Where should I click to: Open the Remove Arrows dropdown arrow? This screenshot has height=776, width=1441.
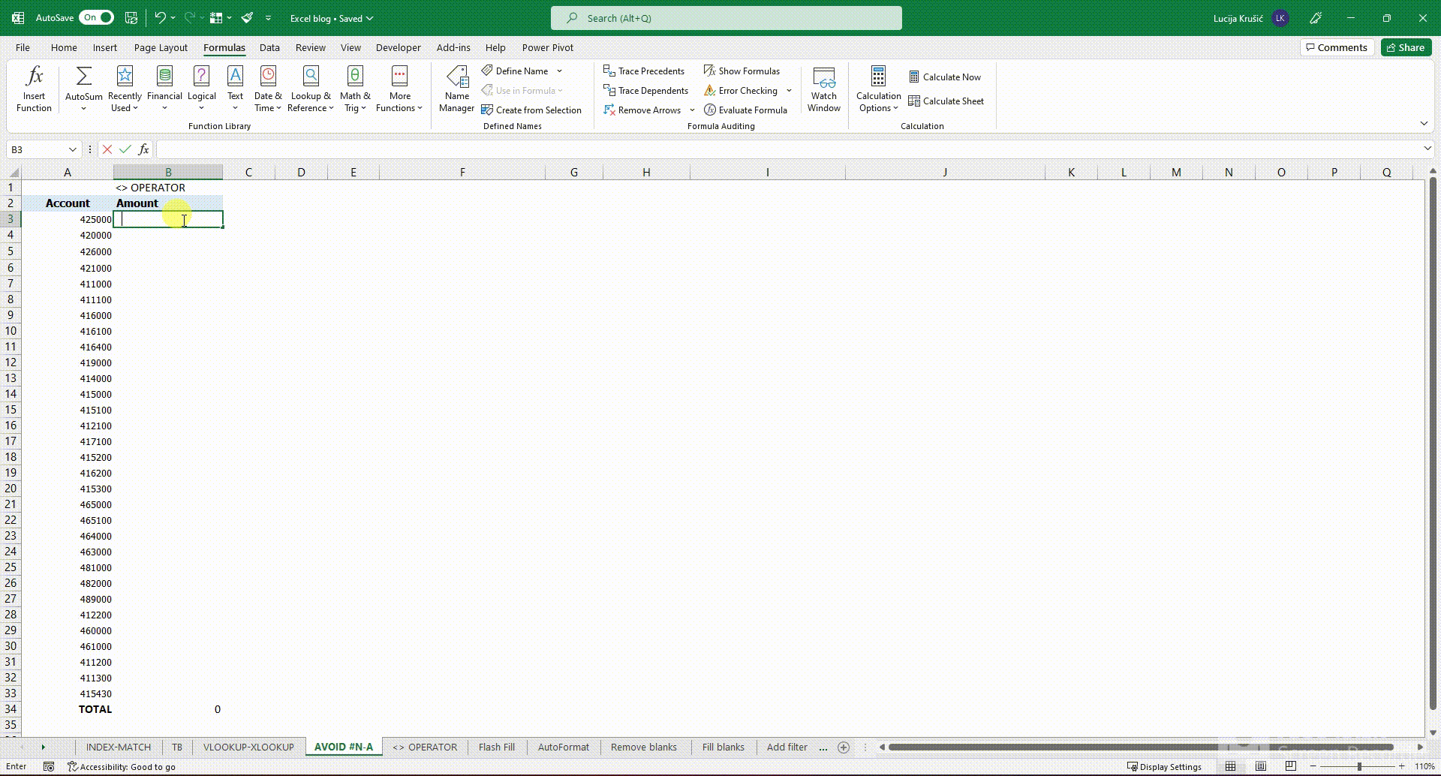[x=692, y=110]
